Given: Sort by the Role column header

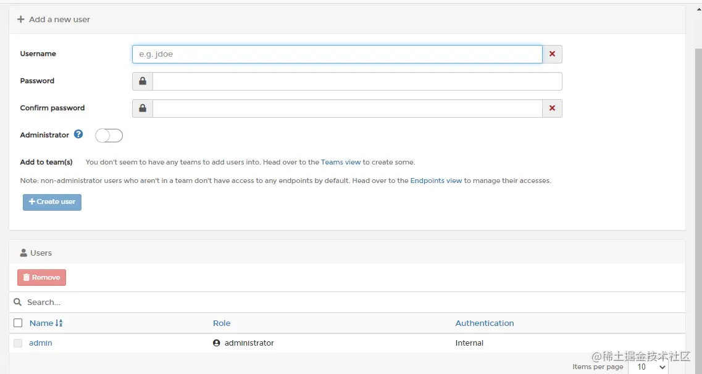Looking at the screenshot, I should pos(222,323).
